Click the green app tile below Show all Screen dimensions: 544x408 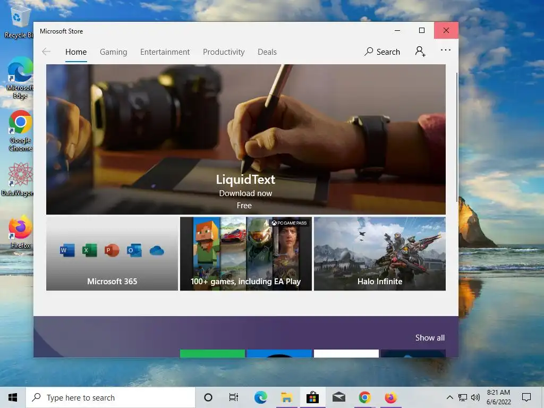[212, 353]
